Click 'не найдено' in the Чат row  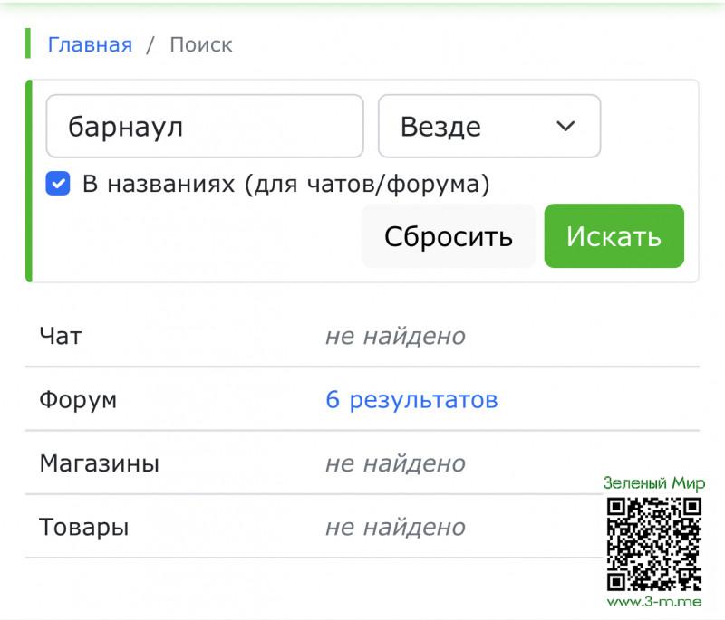[x=395, y=337]
